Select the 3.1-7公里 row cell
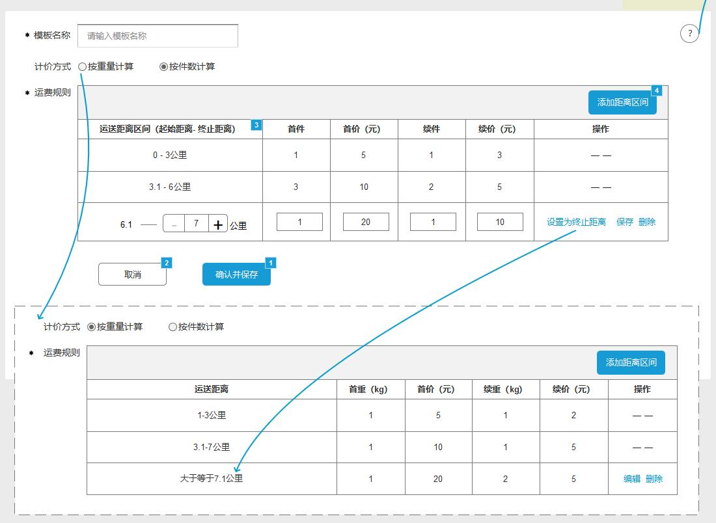This screenshot has width=716, height=523. tap(212, 448)
